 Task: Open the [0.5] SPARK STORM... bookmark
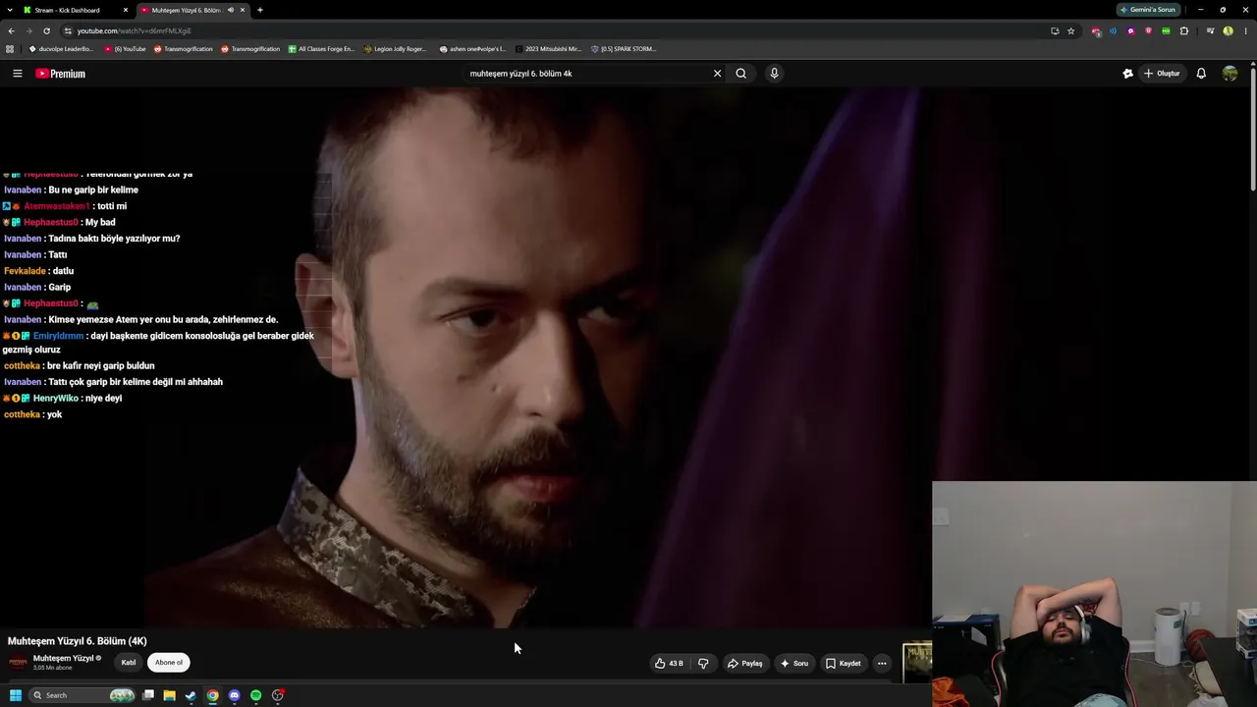624,49
